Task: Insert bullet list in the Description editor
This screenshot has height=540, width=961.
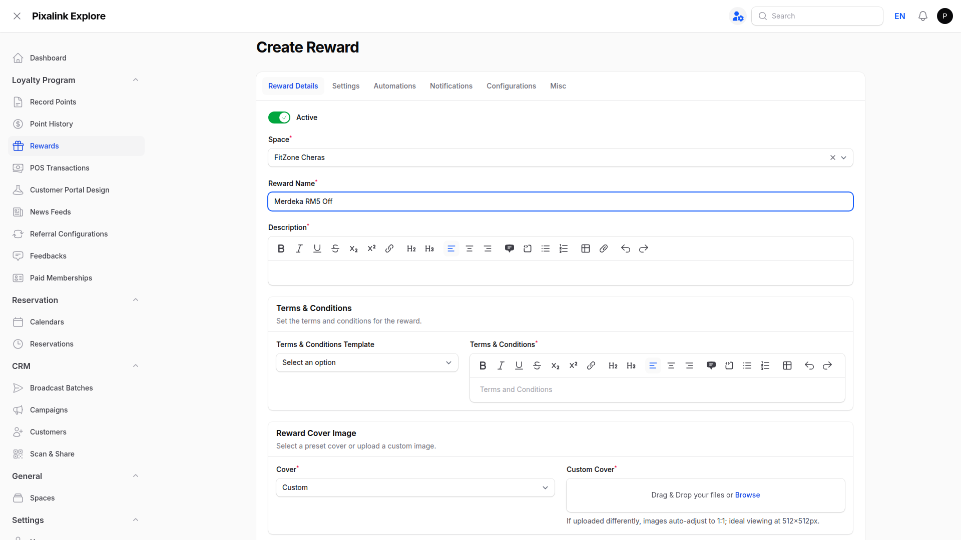Action: [546, 248]
